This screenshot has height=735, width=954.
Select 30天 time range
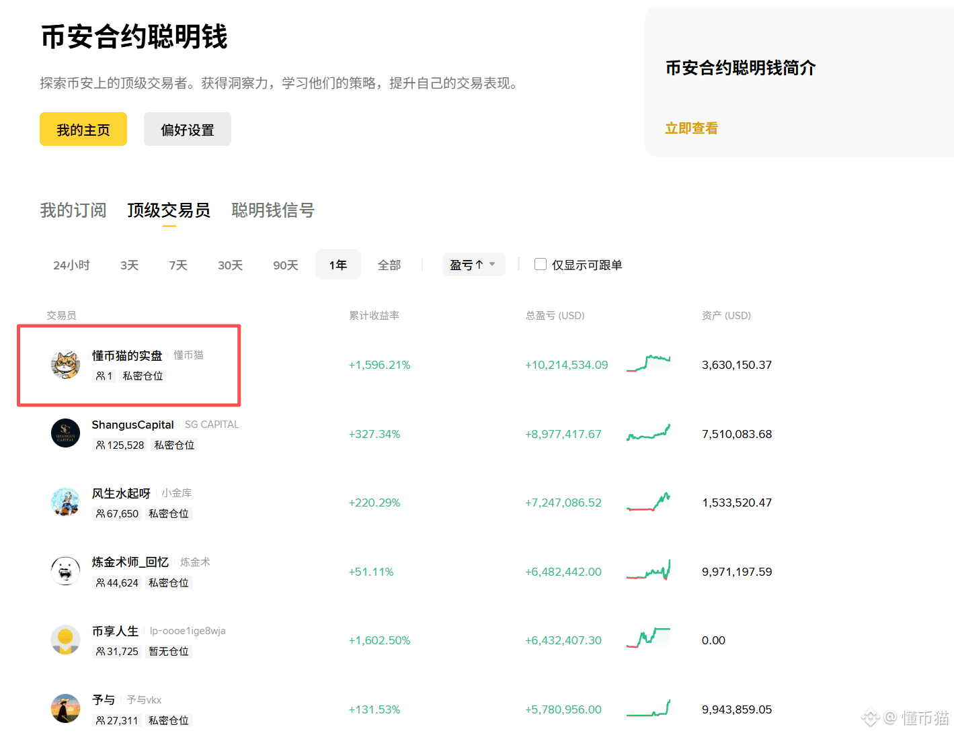[x=230, y=265]
